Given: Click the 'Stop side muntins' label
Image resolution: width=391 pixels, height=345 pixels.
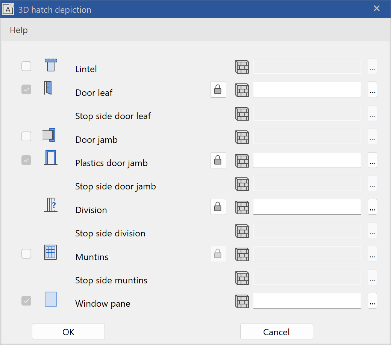Looking at the screenshot, I should 111,280.
